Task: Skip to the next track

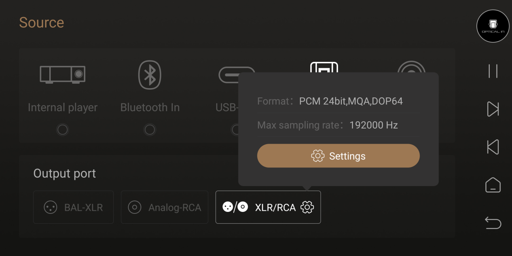Action: 493,109
